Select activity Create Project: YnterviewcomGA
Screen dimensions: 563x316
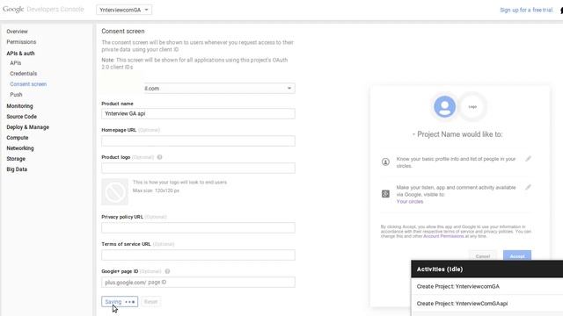coord(486,286)
